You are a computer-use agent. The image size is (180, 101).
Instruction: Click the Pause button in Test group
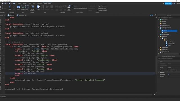43,7
